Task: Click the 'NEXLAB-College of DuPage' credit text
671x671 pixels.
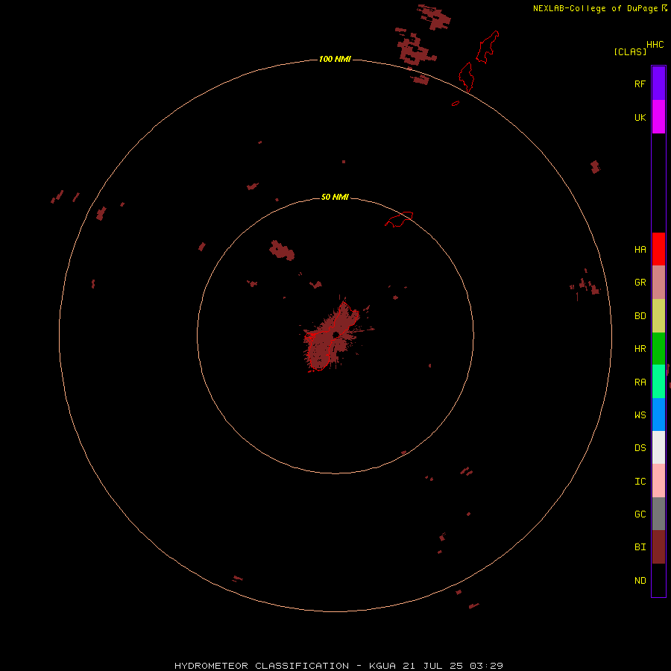Action: tap(595, 8)
